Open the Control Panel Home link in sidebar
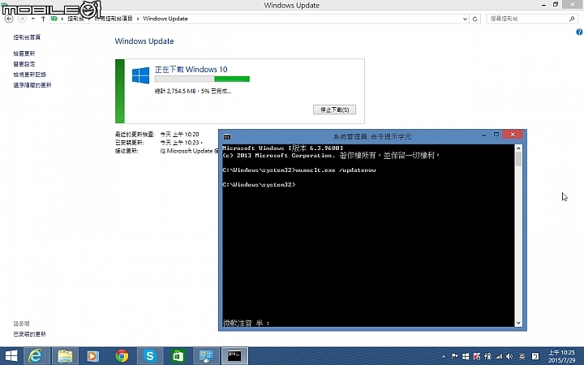The height and width of the screenshot is (365, 584). click(x=27, y=37)
